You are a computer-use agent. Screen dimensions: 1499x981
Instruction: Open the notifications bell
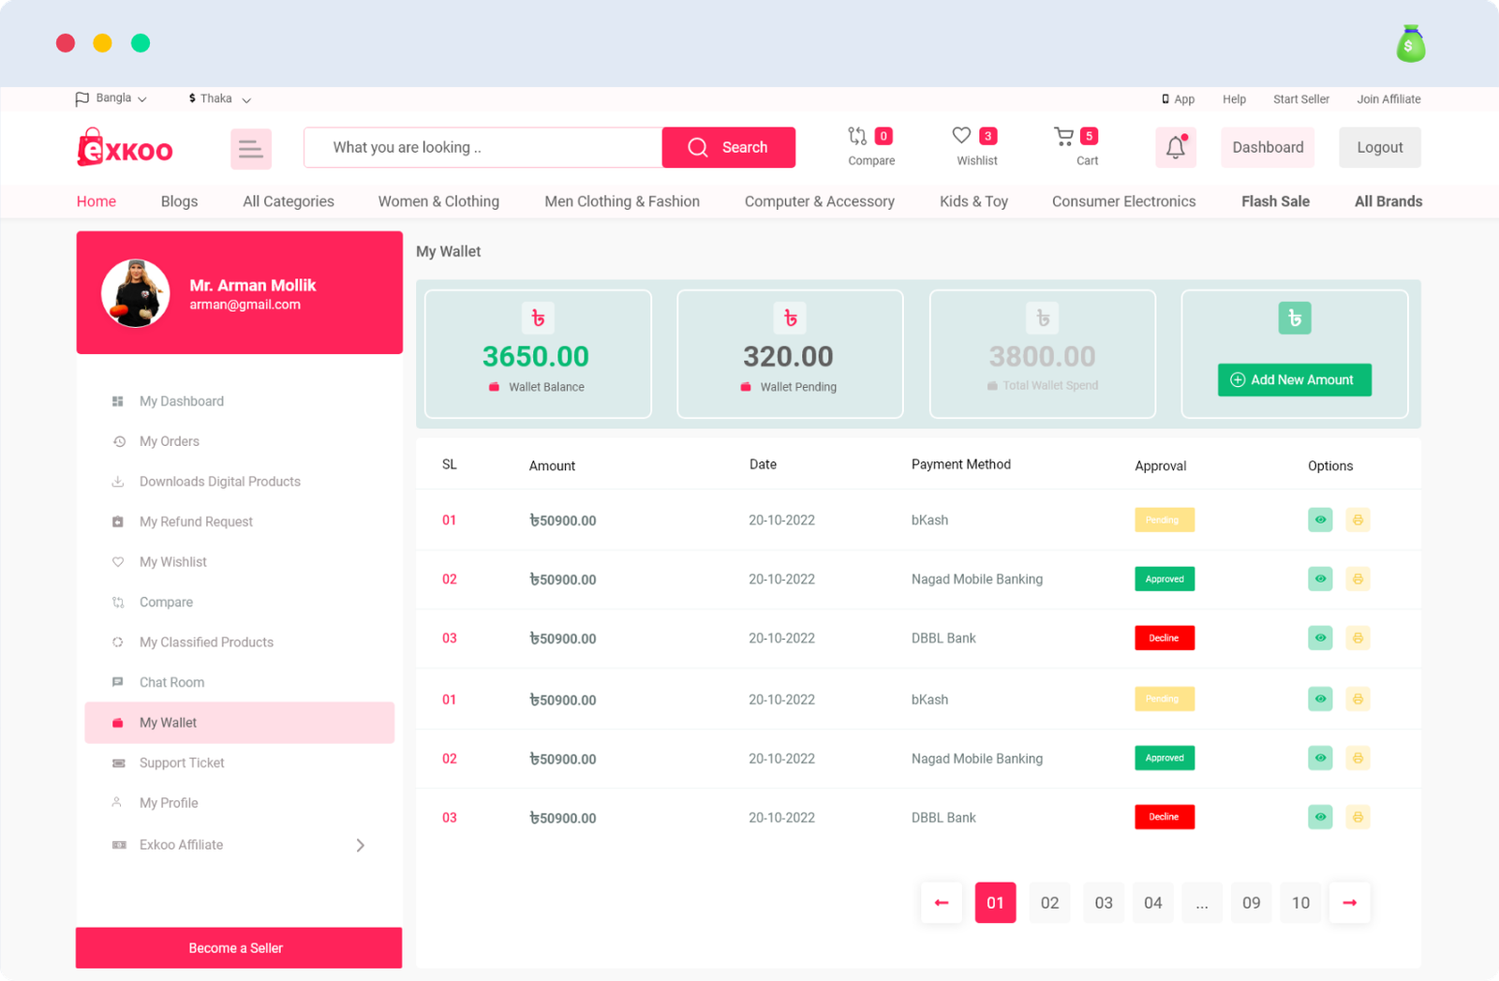[1176, 147]
